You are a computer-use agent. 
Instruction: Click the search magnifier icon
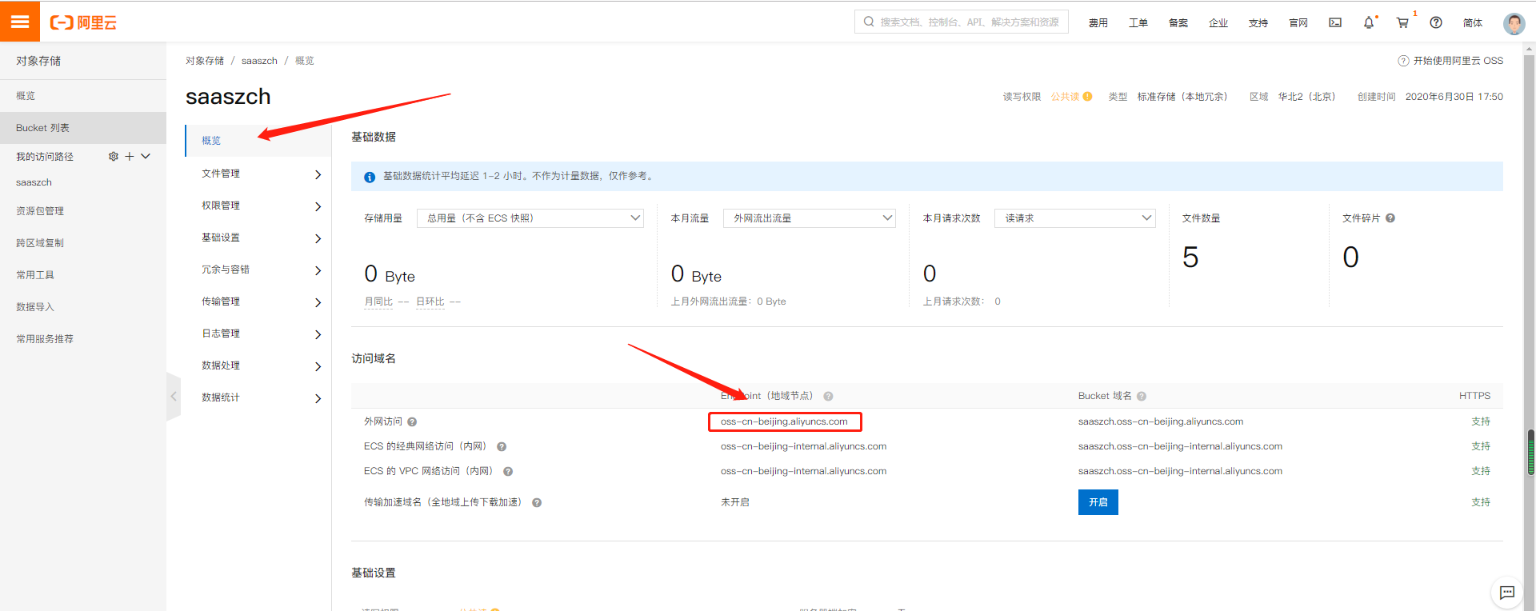[869, 22]
